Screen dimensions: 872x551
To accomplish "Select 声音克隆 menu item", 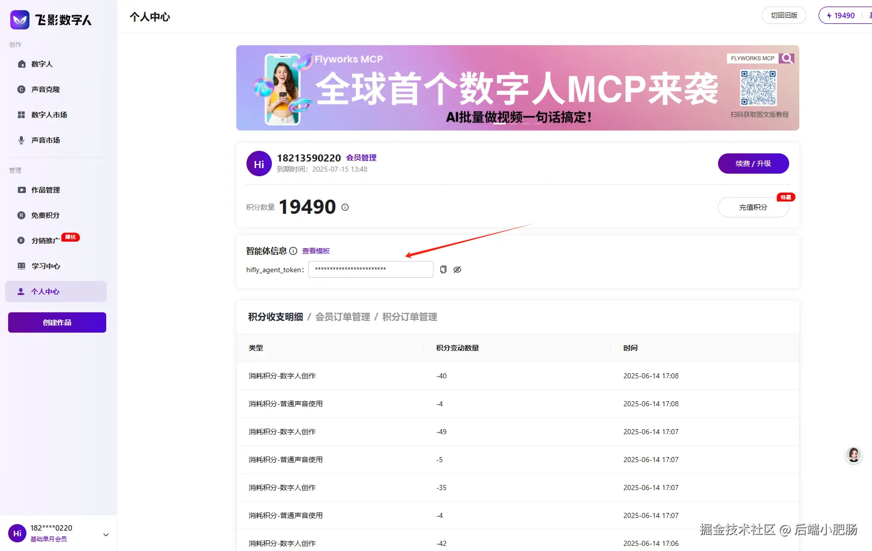I will point(56,89).
